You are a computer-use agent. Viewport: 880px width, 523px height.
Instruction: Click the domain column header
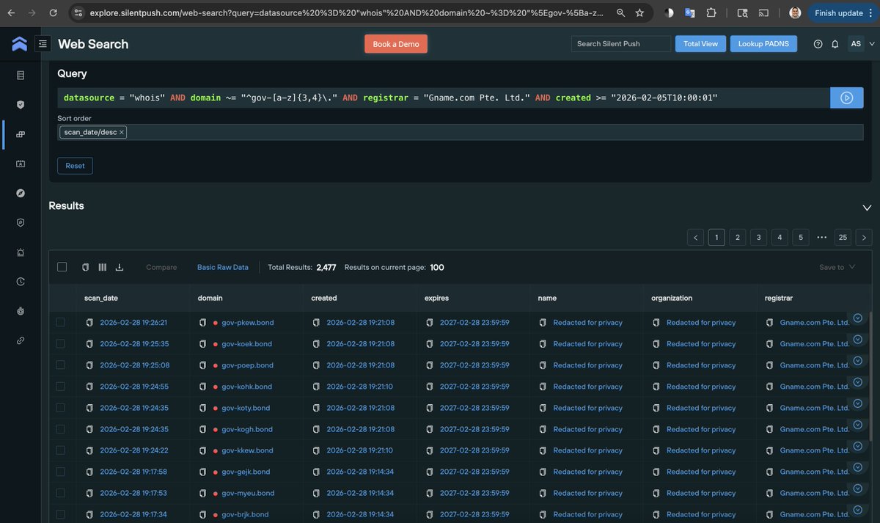[210, 298]
